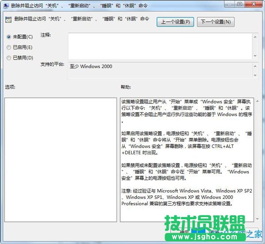Click help paragraph starting 如果启用该策略设置
Screen dimensions: 265x244
coord(186,143)
